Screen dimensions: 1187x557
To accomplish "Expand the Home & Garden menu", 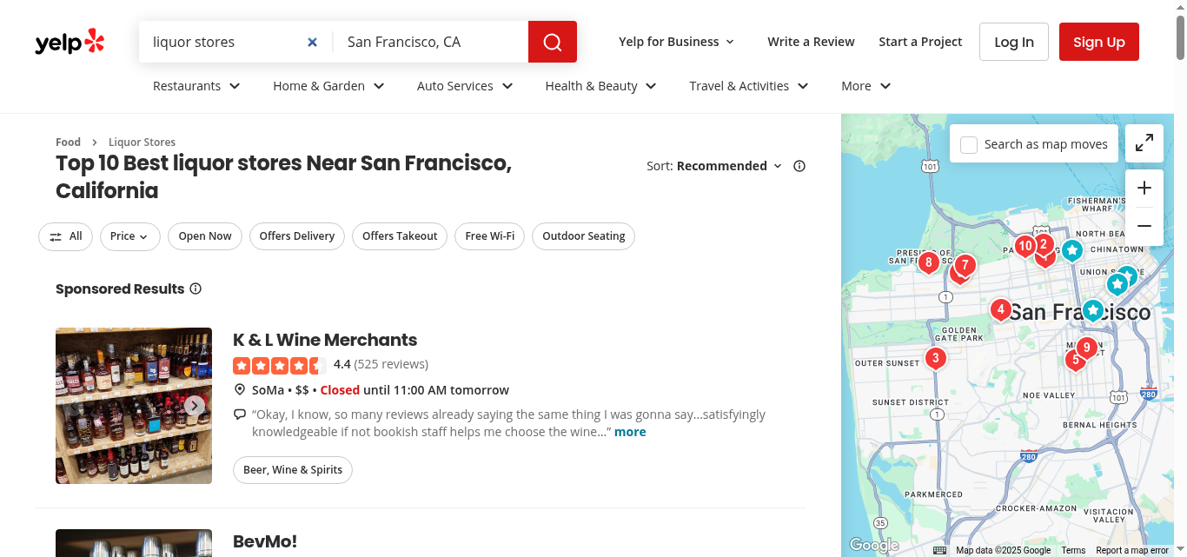I will pyautogui.click(x=328, y=86).
